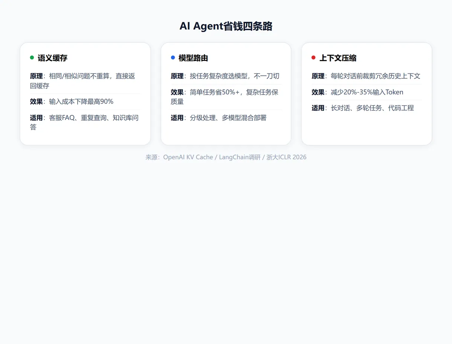This screenshot has width=452, height=344.
Task: Click the blue dot beside 模型路由
Action: pos(173,58)
